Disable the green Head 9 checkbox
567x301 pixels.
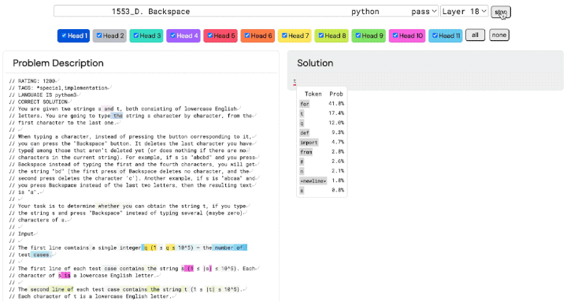coord(358,35)
